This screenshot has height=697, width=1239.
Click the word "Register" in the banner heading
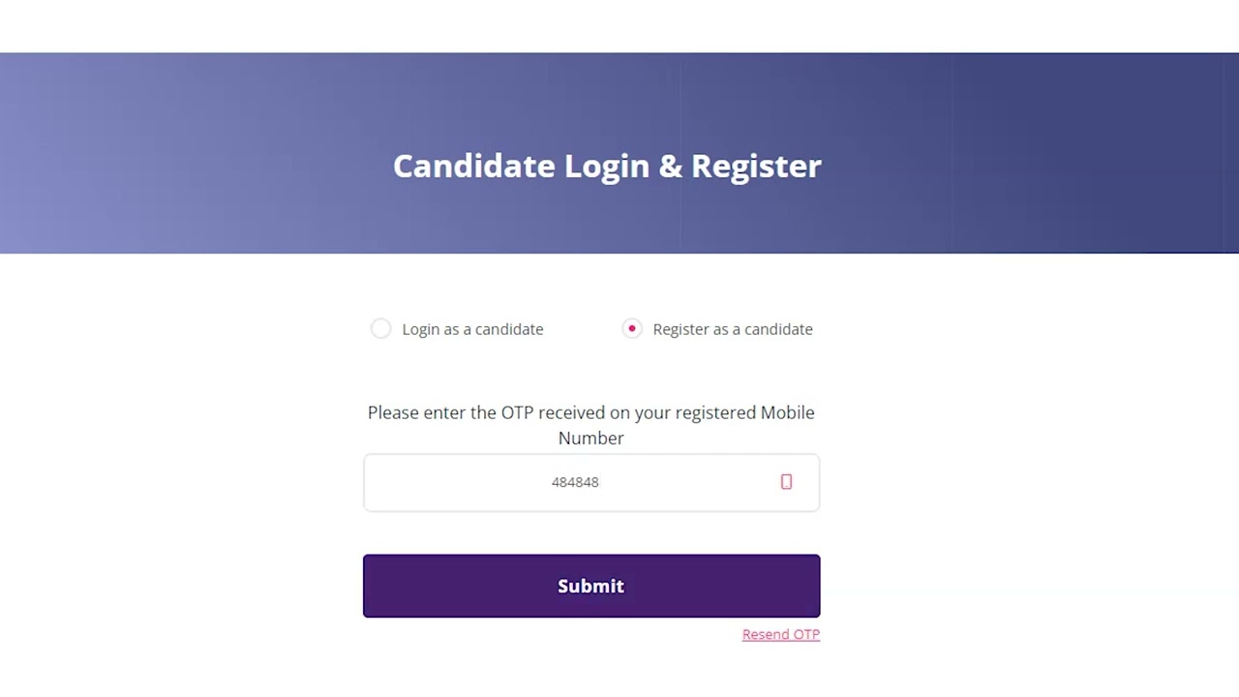pyautogui.click(x=756, y=166)
